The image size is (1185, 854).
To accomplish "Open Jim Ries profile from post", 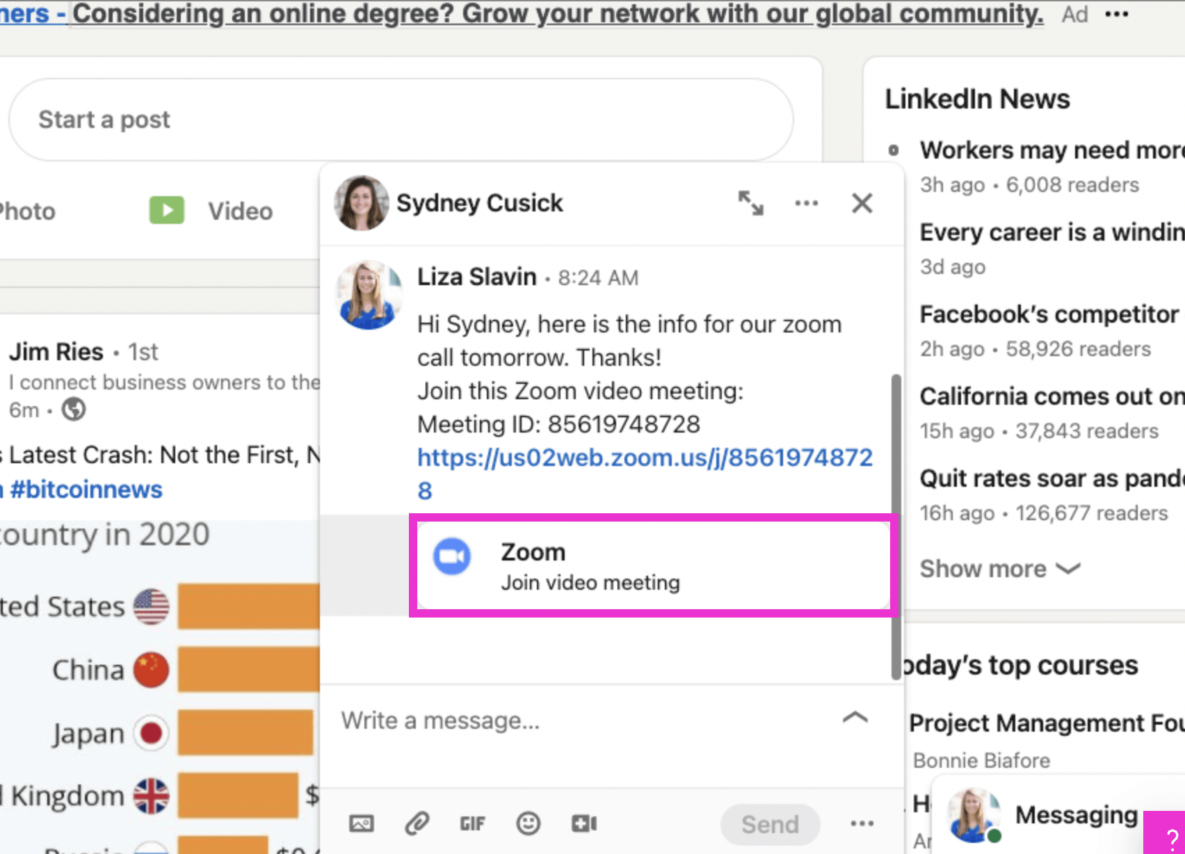I will point(56,352).
